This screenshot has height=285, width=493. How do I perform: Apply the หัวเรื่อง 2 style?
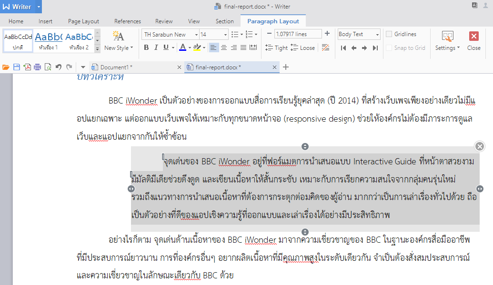[79, 41]
